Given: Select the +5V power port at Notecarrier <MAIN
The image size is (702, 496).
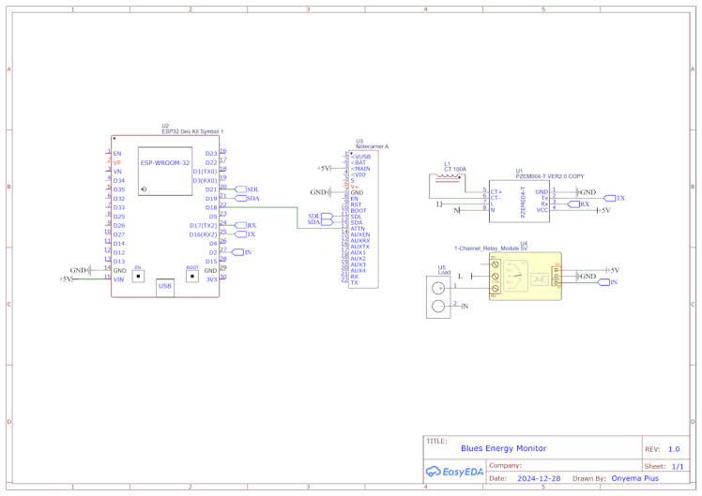Looking at the screenshot, I should [324, 169].
